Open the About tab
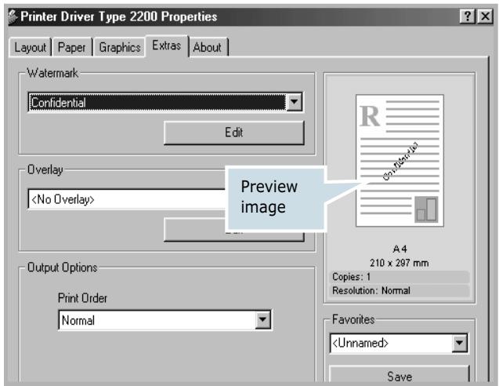The image size is (499, 386). (x=207, y=48)
